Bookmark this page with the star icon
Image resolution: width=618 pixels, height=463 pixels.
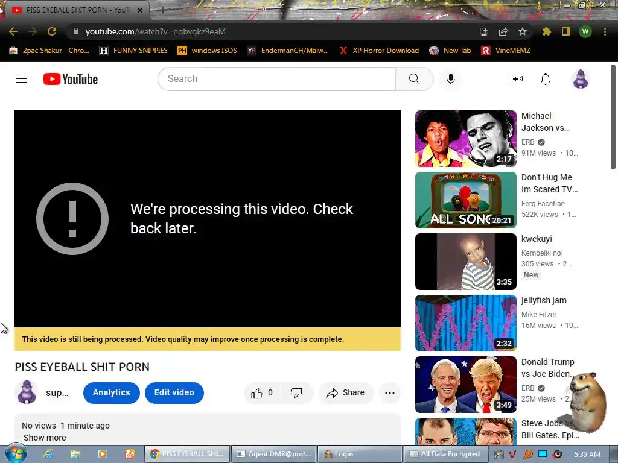click(x=523, y=31)
